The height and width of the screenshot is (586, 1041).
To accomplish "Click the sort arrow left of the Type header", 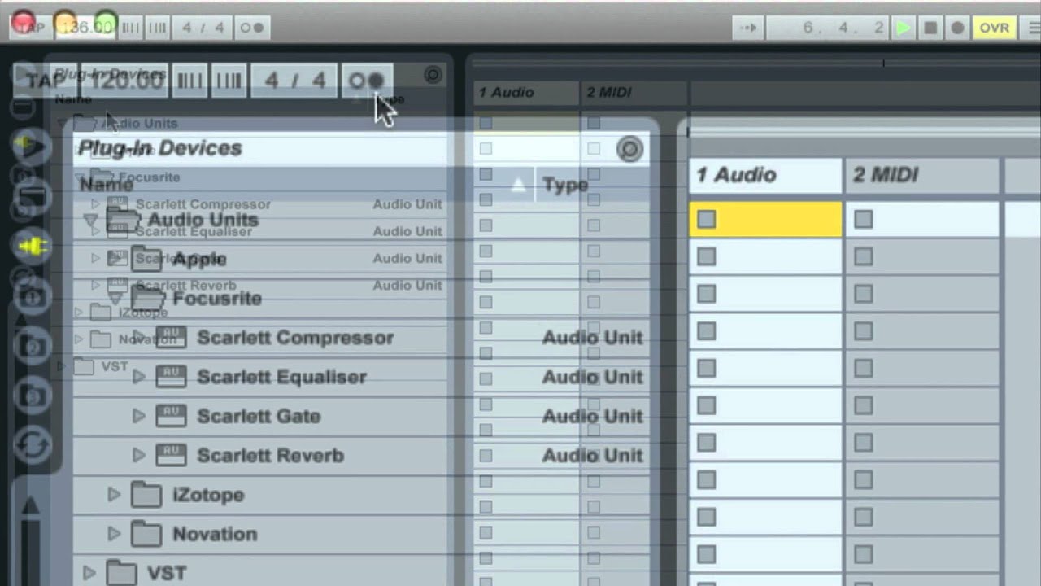I will click(518, 186).
